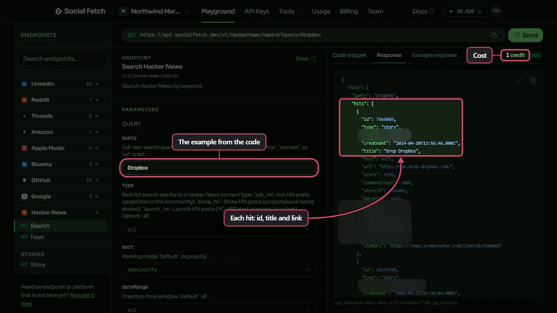Screen dimensions: 557x313
Task: Open the Team page
Action: coord(375,11)
